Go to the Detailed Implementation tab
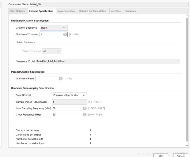This screenshot has height=157, width=190. (93, 11)
